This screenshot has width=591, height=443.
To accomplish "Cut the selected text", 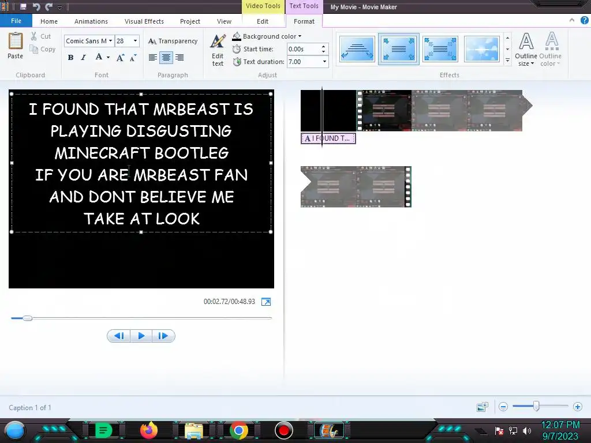I will (x=41, y=36).
